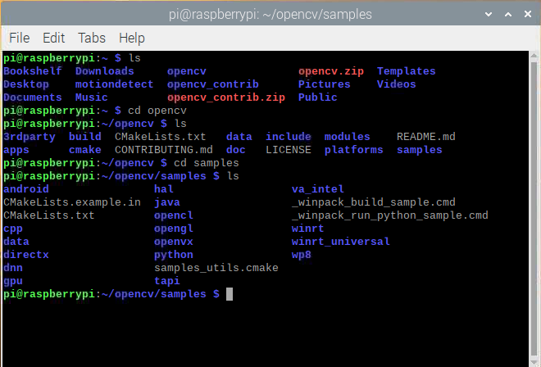Click the opencv_contrib.zip file name
This screenshot has height=367, width=541.
tap(226, 97)
